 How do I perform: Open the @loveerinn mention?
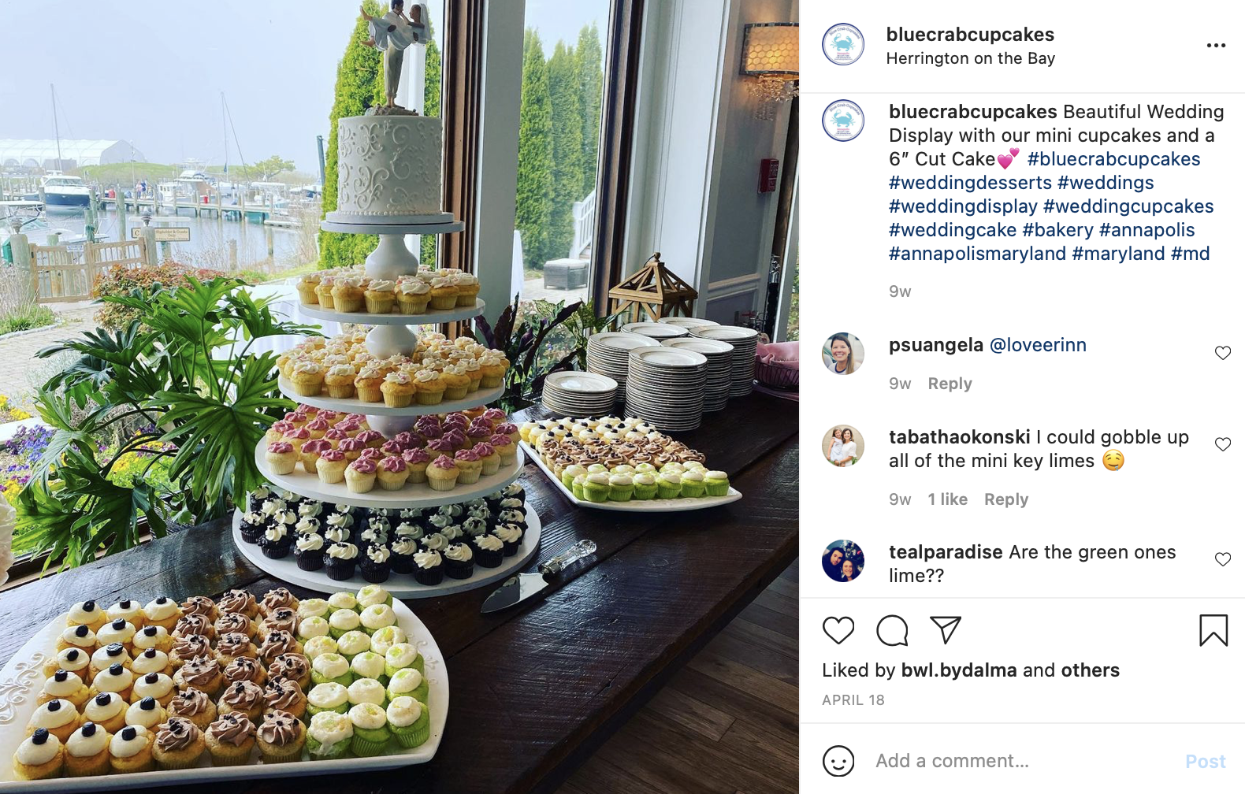click(1037, 345)
